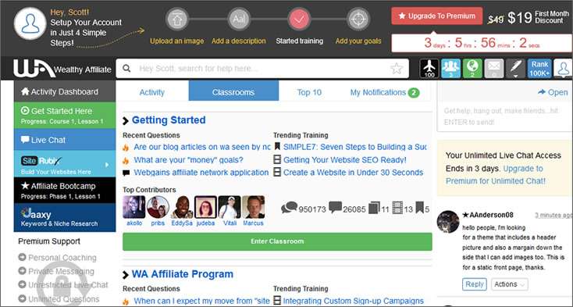Open the Getting Started heading link
573x307 pixels.
(169, 120)
